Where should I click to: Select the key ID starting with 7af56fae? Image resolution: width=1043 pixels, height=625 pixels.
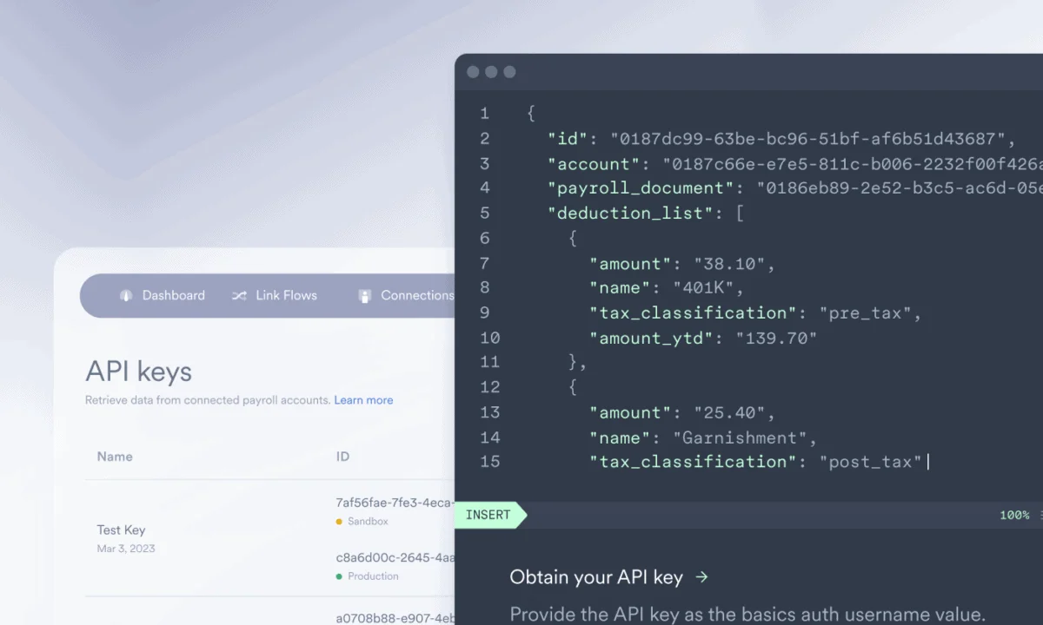(x=395, y=503)
